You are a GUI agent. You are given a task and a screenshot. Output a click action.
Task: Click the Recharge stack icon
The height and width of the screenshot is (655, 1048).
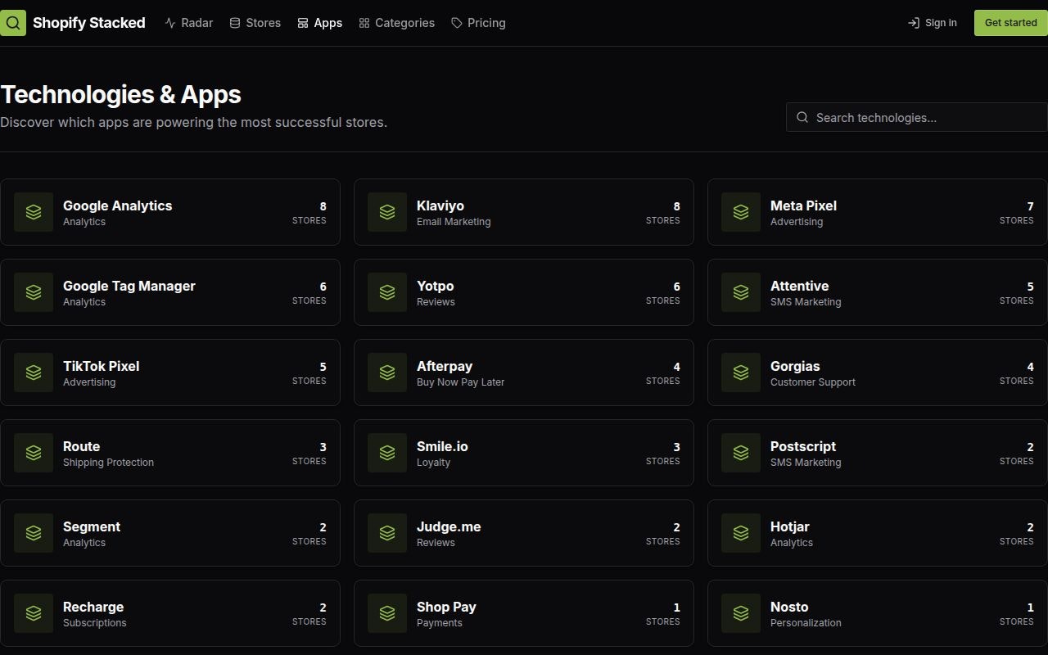(34, 613)
